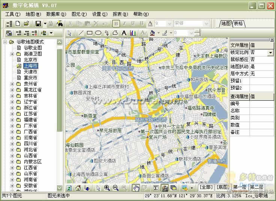The width and height of the screenshot is (276, 201).
Task: Toggle the hand pan tool
Action: pyautogui.click(x=136, y=188)
